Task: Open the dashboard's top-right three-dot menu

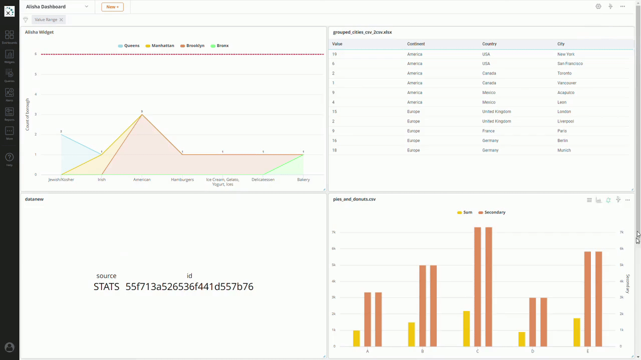Action: tap(622, 6)
